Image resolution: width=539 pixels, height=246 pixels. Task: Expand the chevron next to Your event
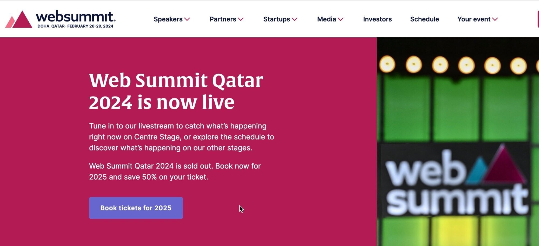495,19
